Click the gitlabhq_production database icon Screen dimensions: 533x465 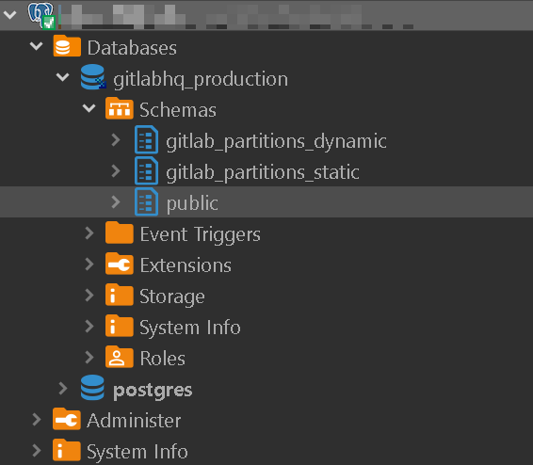pyautogui.click(x=93, y=77)
